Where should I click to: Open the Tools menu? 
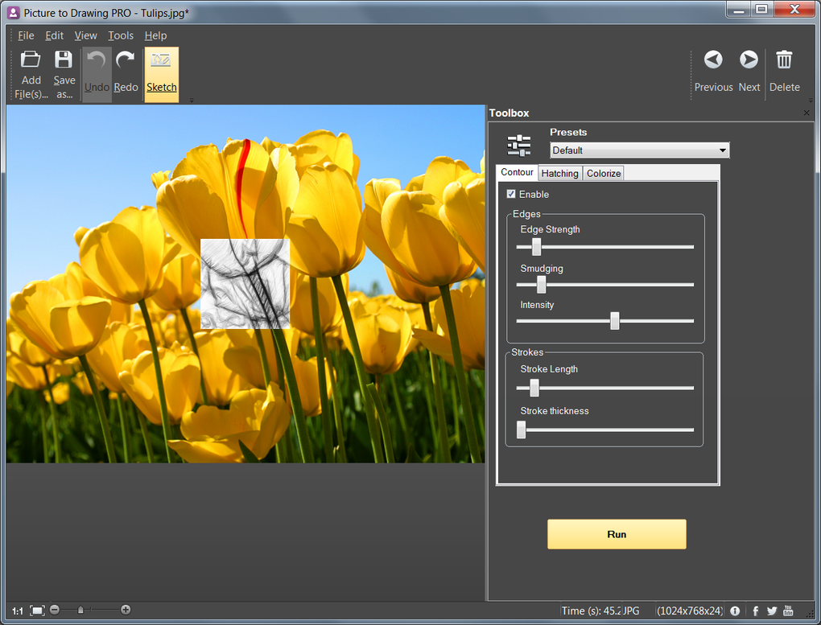121,35
